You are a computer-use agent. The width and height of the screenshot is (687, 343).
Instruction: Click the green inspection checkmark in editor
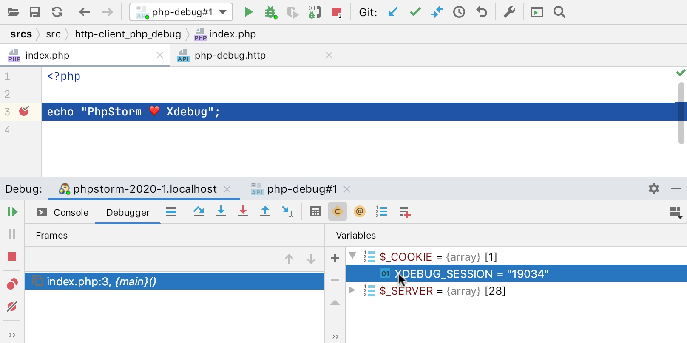tap(681, 73)
